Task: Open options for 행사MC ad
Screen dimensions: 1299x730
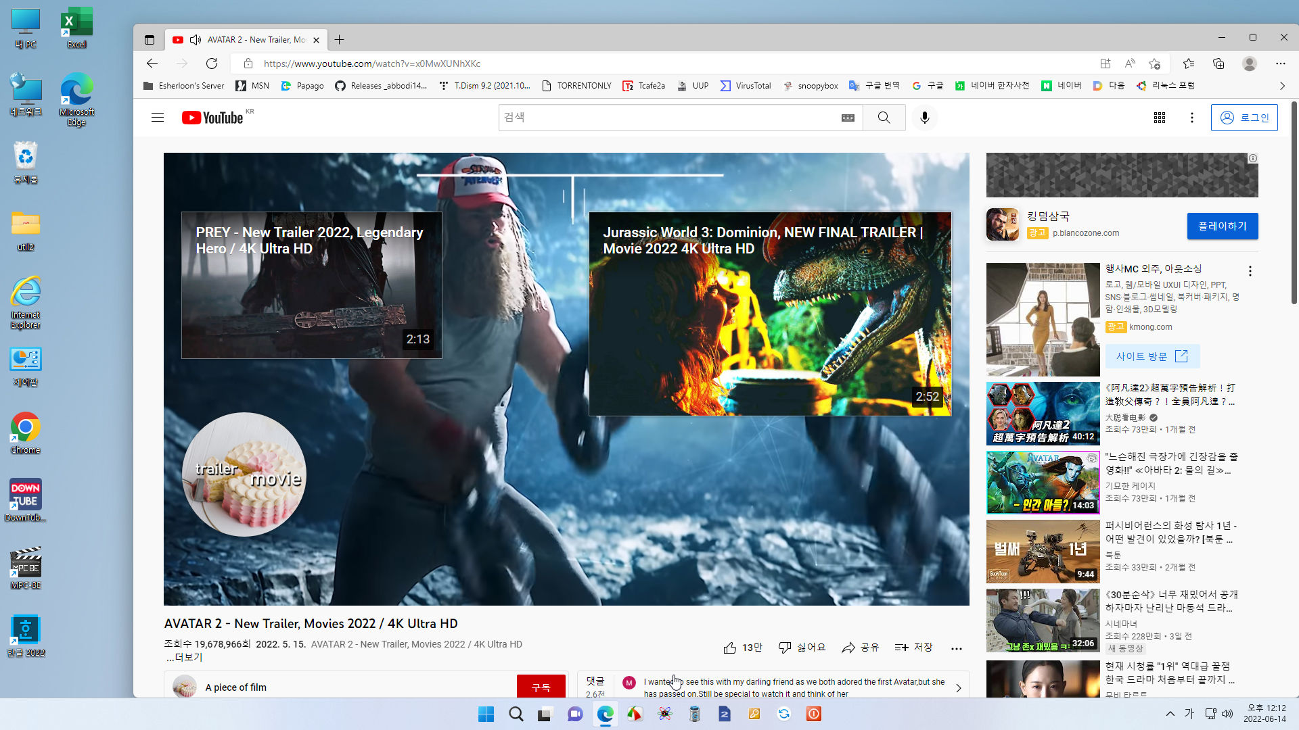Action: click(1250, 271)
